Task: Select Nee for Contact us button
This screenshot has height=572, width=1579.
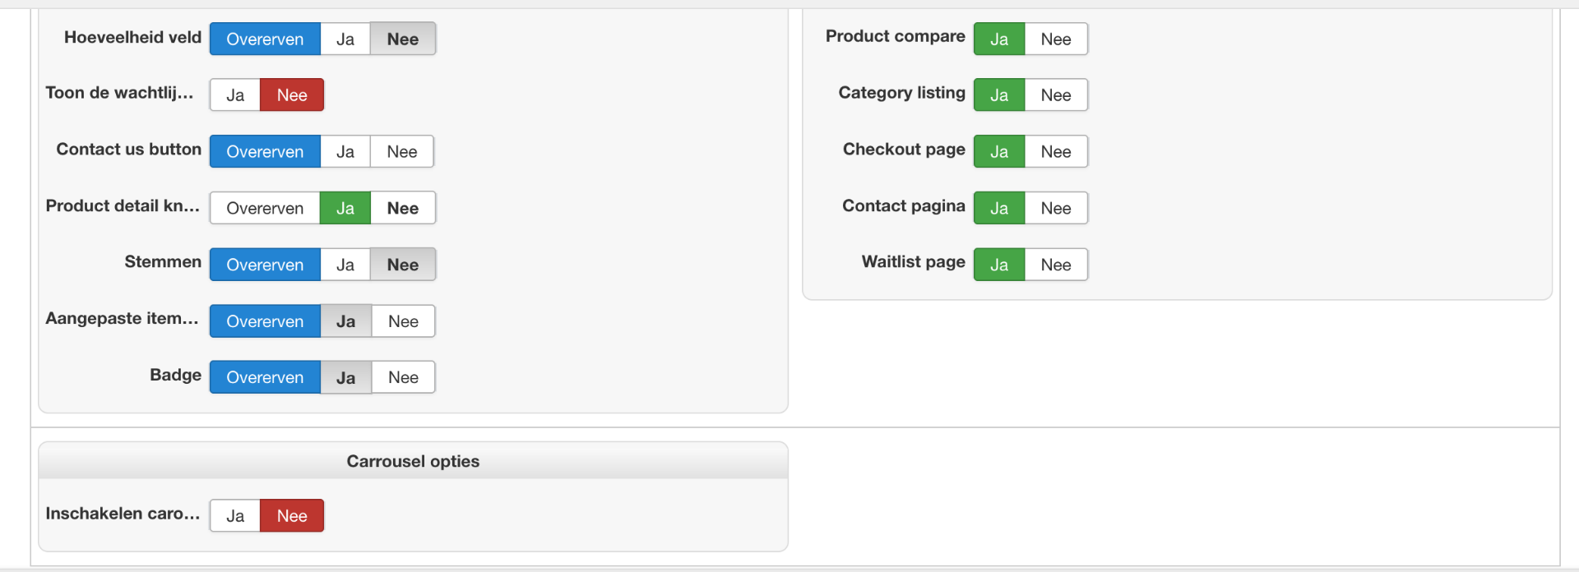Action: [x=402, y=152]
